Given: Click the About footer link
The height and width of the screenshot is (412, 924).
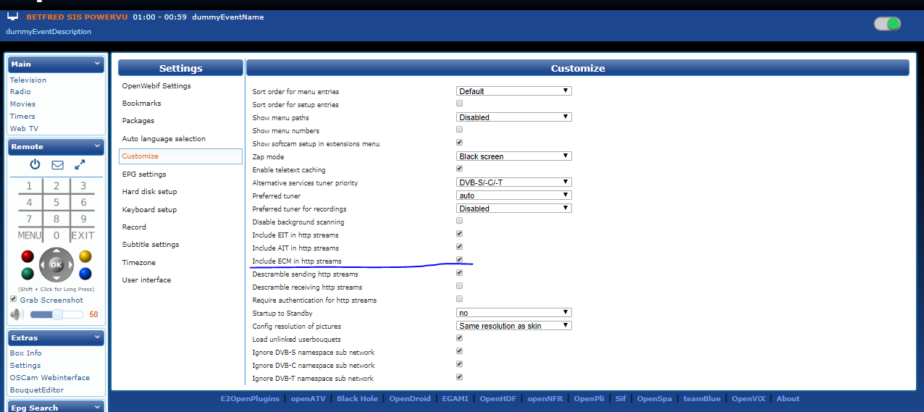Looking at the screenshot, I should [788, 398].
